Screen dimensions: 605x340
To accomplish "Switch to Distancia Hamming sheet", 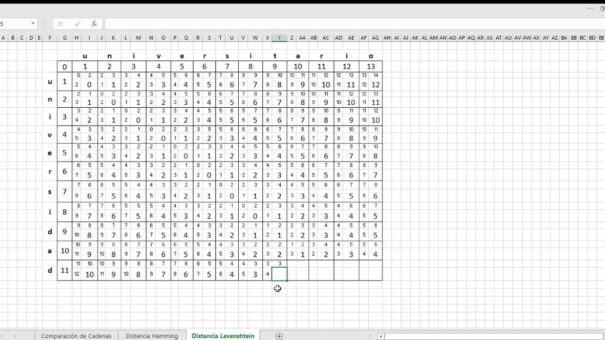I will click(152, 336).
